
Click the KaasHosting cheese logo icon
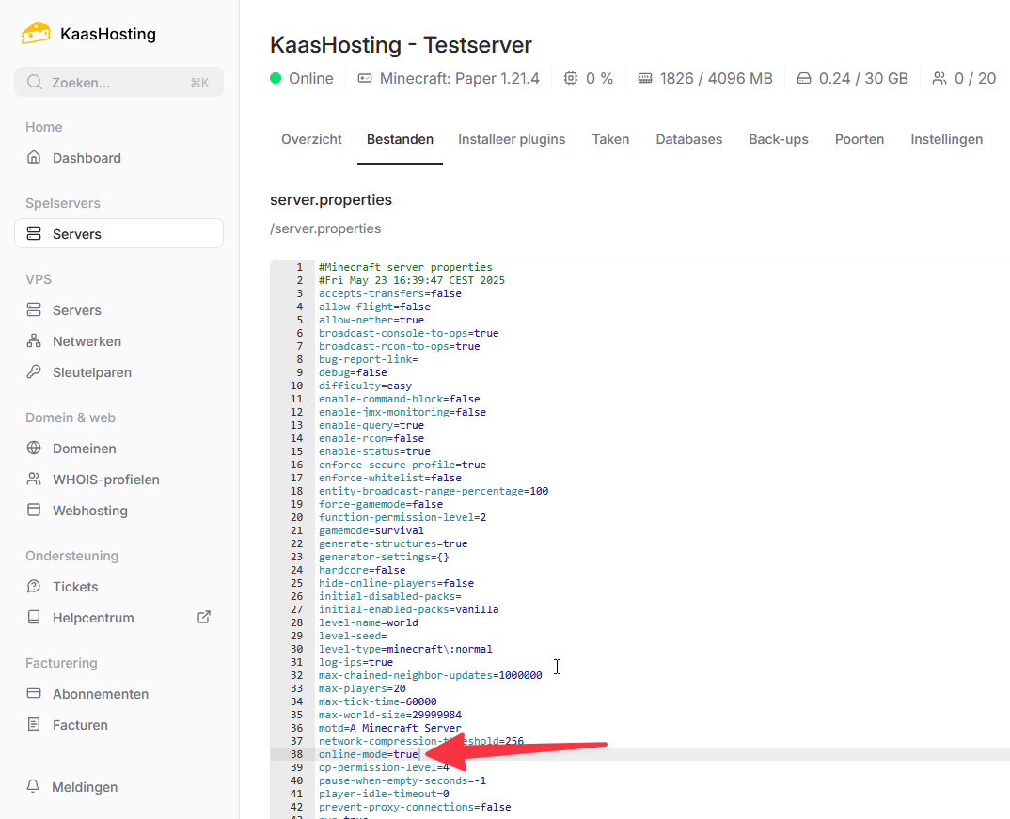36,34
